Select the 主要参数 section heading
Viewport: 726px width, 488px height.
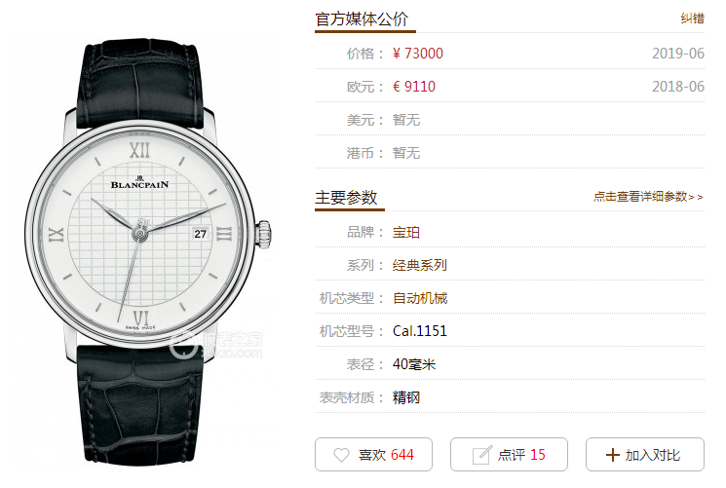(346, 198)
